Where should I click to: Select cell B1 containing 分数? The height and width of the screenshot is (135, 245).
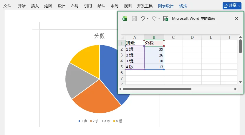coord(154,43)
